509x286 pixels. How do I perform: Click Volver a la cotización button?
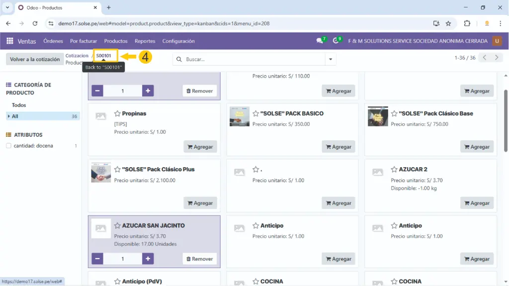(35, 59)
